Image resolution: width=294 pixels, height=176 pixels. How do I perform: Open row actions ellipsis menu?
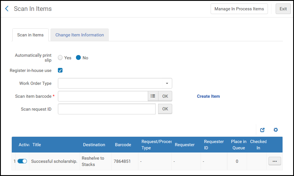[x=275, y=161]
